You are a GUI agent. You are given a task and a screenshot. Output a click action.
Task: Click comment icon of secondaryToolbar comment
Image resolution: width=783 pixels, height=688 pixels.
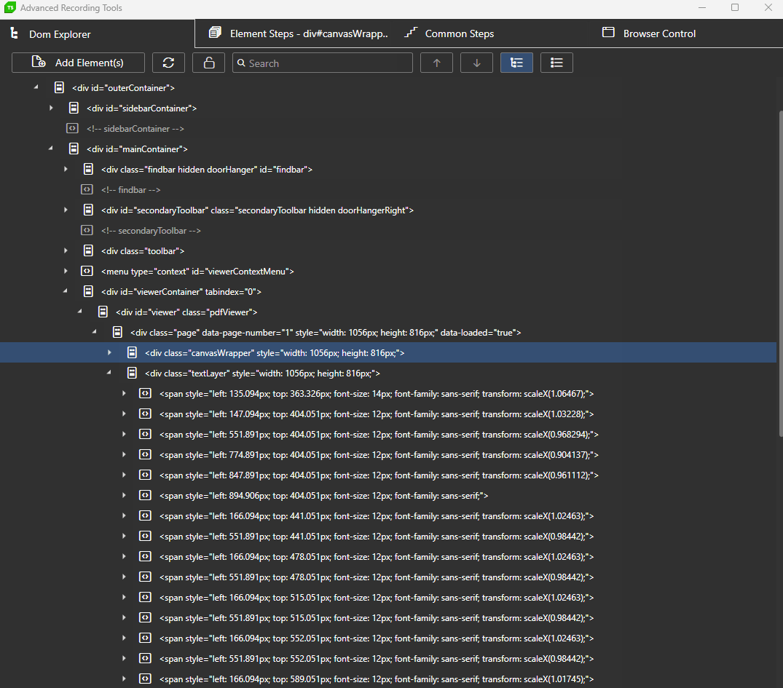87,230
